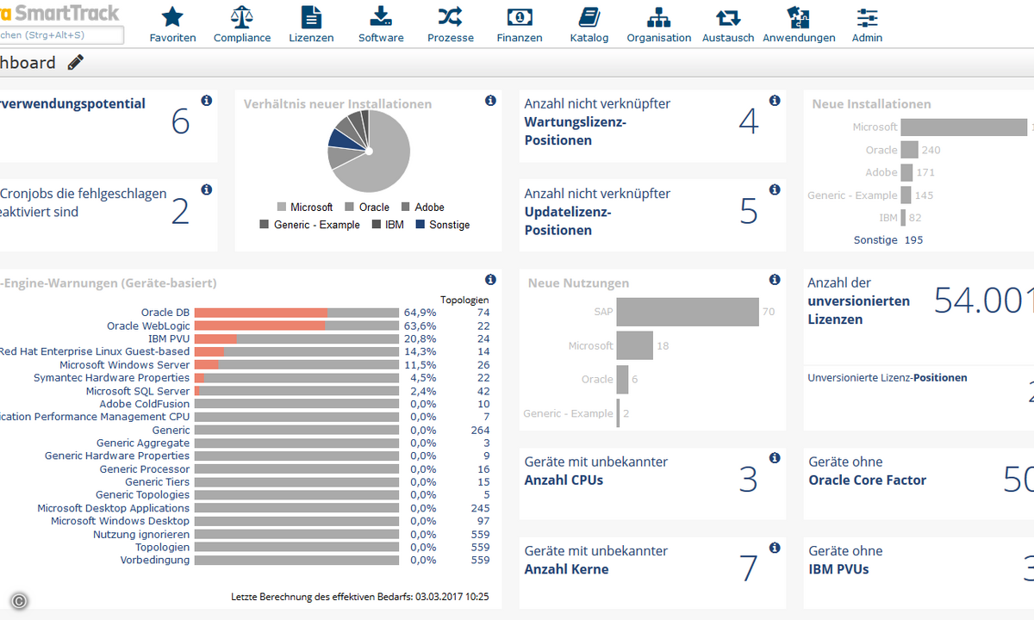The image size is (1034, 620).
Task: Open the Admin sliders icon
Action: point(867,16)
